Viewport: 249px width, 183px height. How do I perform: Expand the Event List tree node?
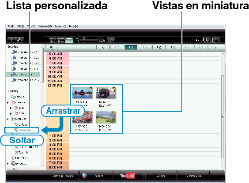[8, 164]
